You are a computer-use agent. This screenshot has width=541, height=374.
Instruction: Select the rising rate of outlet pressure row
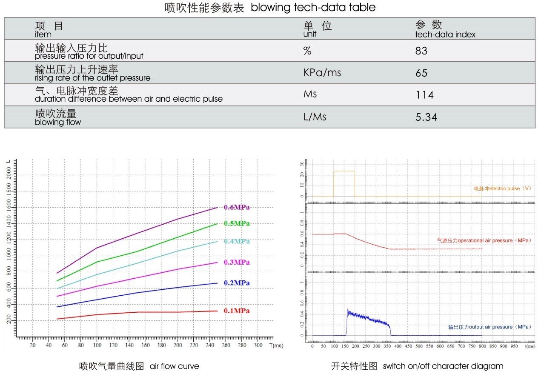pyautogui.click(x=92, y=73)
